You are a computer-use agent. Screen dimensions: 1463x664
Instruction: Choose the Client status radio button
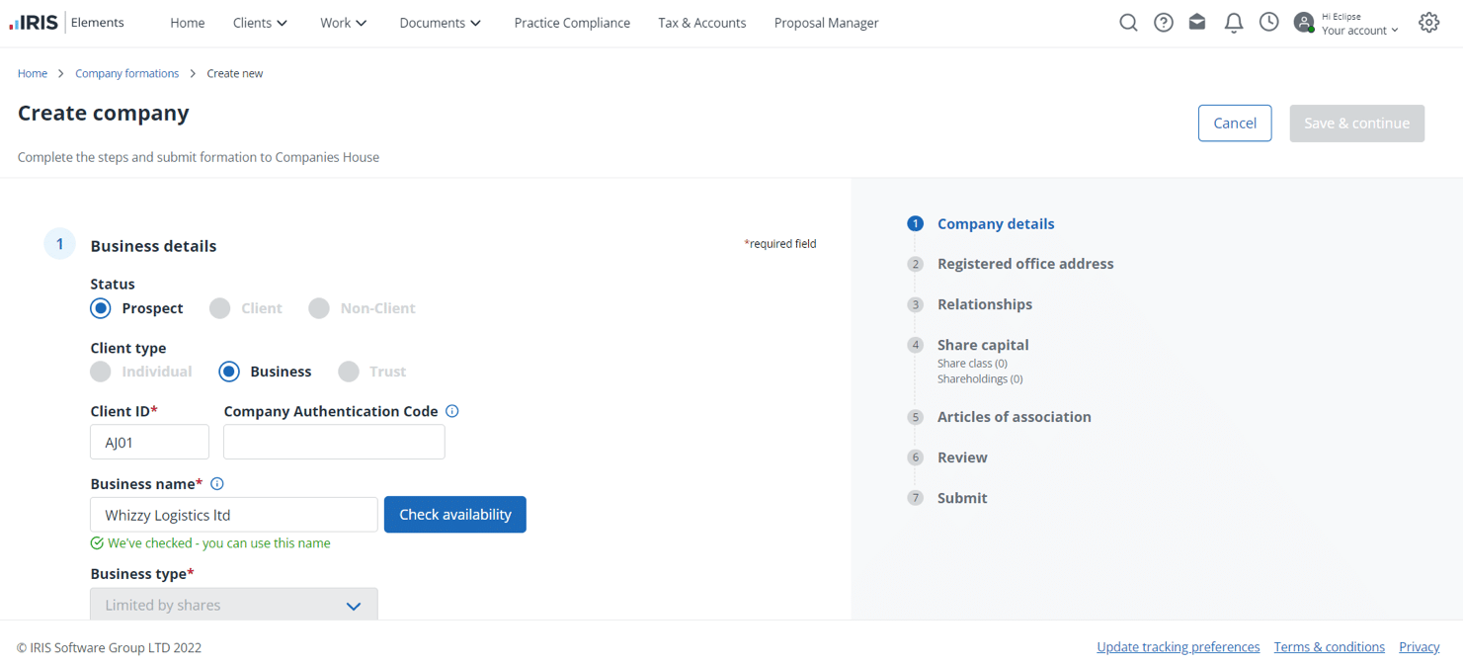point(220,308)
